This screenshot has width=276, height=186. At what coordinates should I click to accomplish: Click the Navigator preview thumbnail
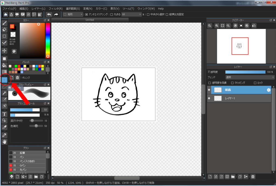[241, 46]
